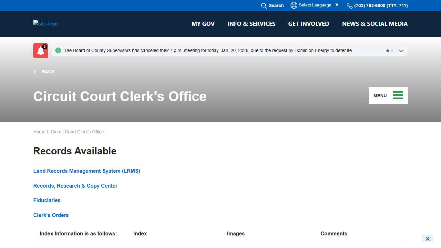The image size is (441, 248).
Task: Open Land Records Management System (LRMS) link
Action: (87, 171)
